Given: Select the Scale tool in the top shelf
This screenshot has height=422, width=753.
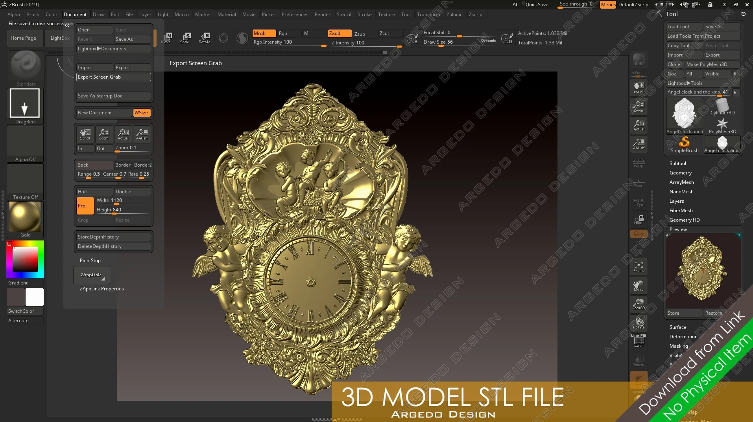Looking at the screenshot, I should 185,38.
